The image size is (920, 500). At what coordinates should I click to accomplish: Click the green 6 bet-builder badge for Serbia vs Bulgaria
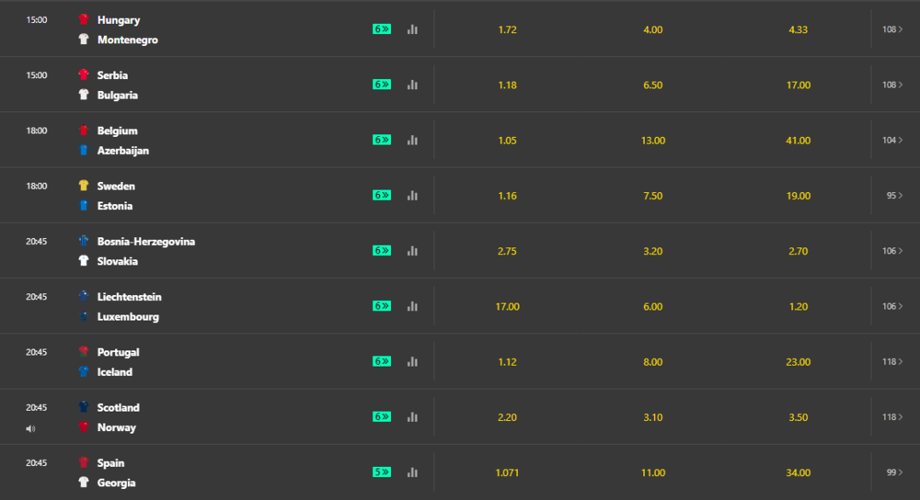click(x=382, y=85)
